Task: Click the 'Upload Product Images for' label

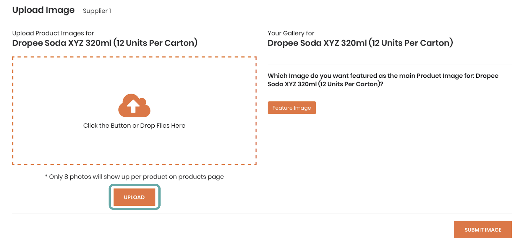Action: pos(53,33)
